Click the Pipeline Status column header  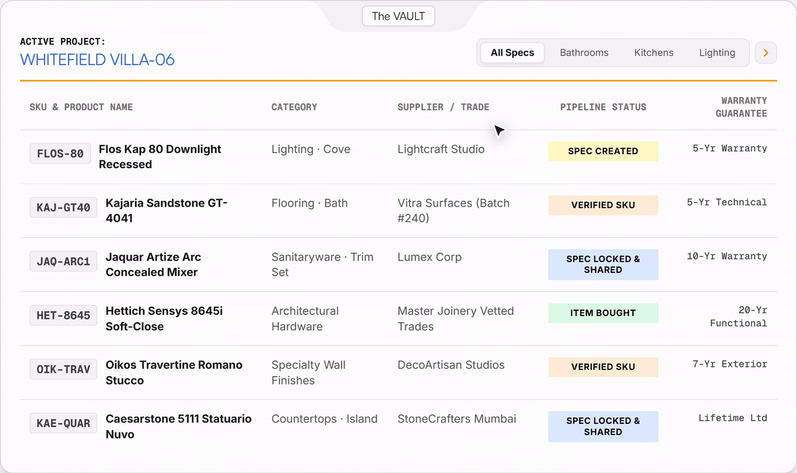[603, 107]
